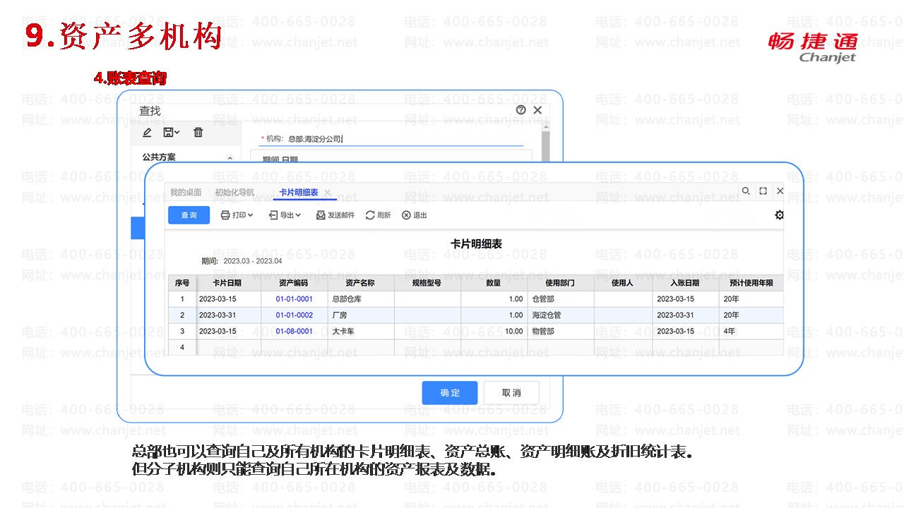Click the 退出 exit item

(414, 215)
